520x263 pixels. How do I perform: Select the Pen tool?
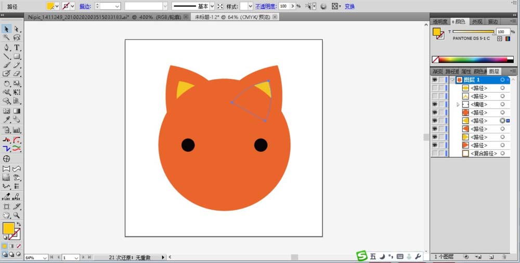point(6,47)
